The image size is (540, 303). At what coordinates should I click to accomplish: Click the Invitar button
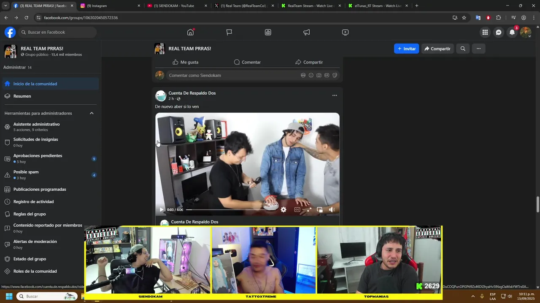[x=407, y=49]
